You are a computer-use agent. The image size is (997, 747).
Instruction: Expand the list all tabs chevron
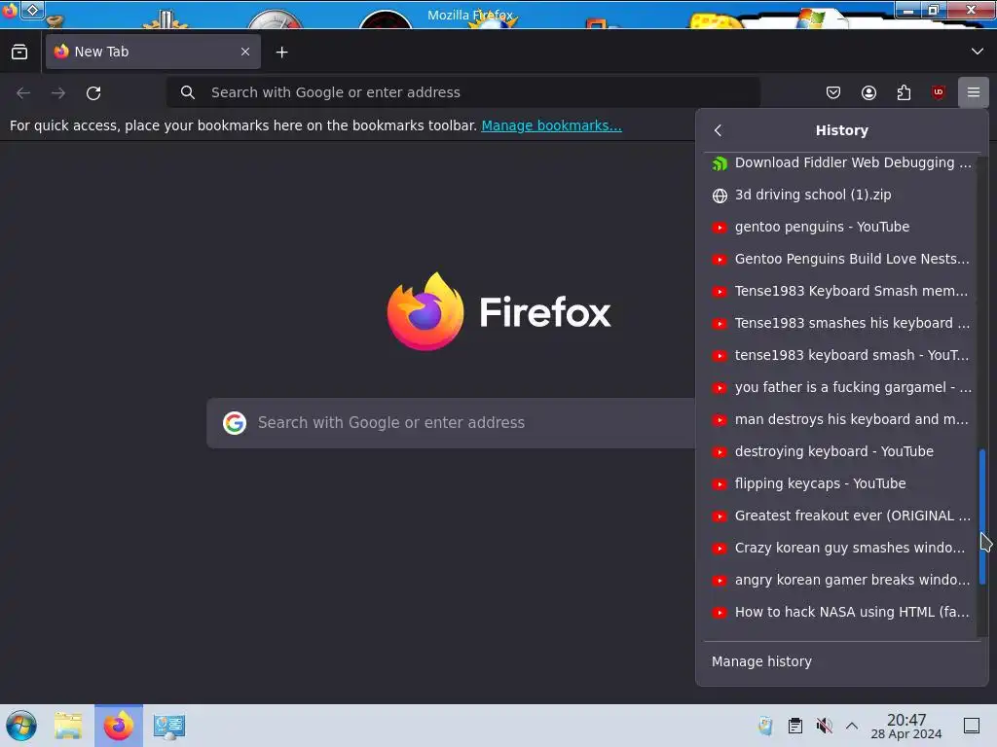tap(978, 52)
